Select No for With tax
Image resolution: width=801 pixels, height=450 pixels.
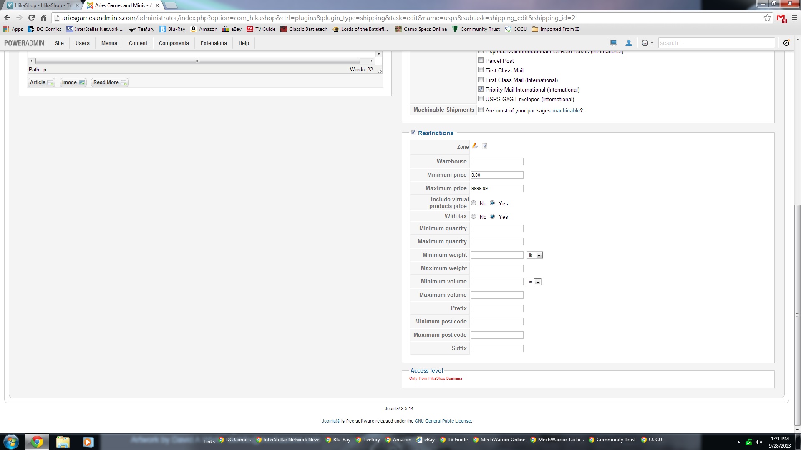click(474, 217)
